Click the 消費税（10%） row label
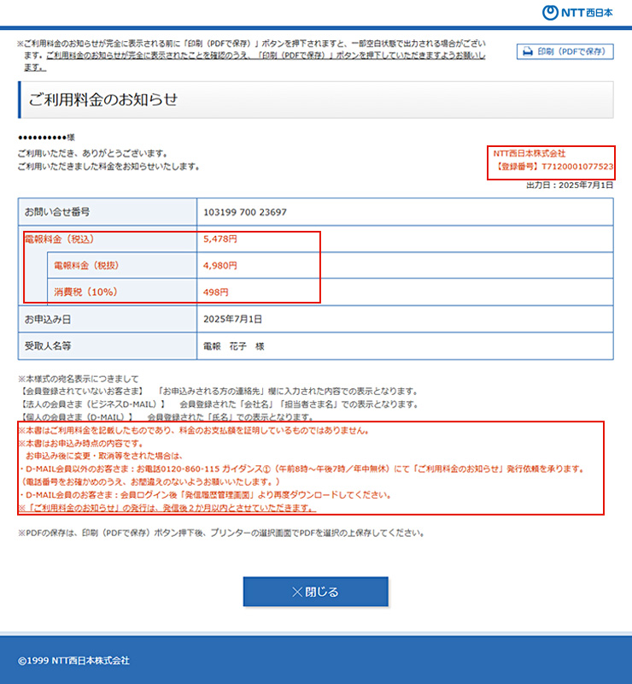The image size is (632, 684). (x=85, y=292)
